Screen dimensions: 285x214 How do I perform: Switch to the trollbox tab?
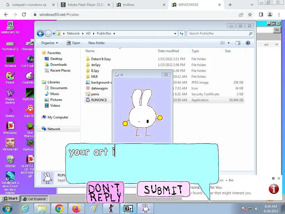pos(141,5)
